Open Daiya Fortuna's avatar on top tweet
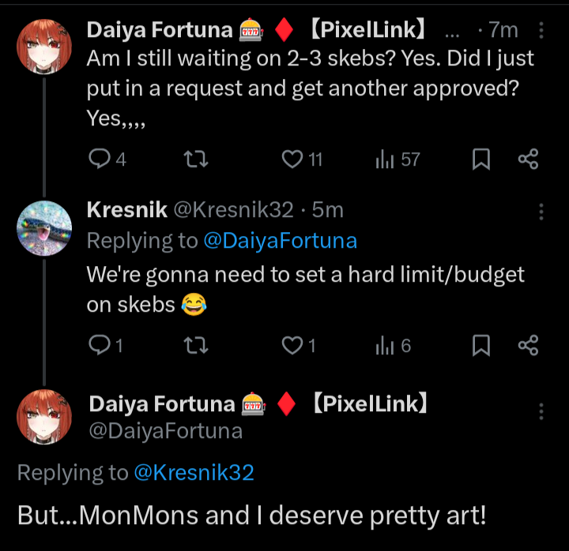 [44, 46]
